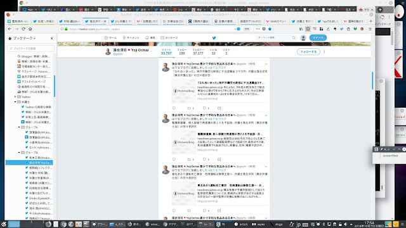Click the #はてなブログ hashtag in the second tweet
The image size is (406, 228).
point(217,119)
